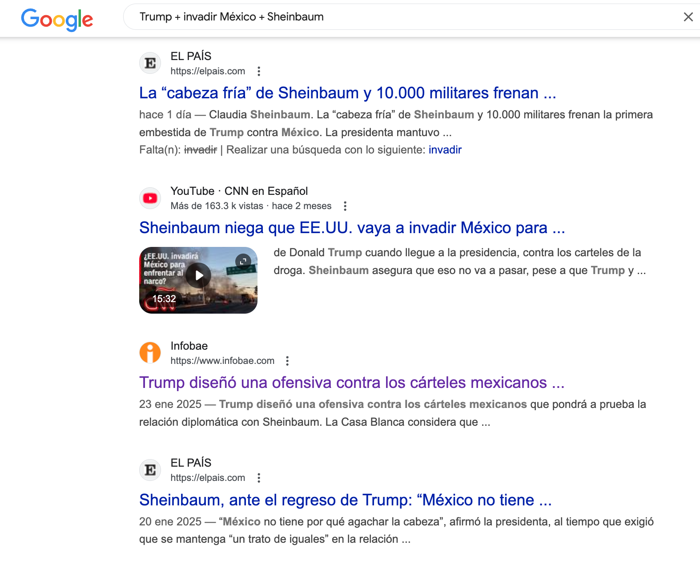Image resolution: width=700 pixels, height=565 pixels.
Task: Click the second EL PAÍS favicon near bottom
Action: 150,470
